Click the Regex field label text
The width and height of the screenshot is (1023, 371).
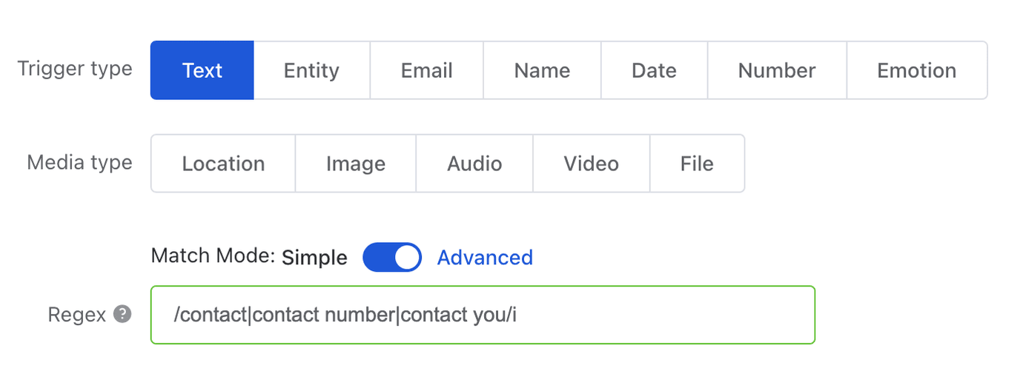(78, 315)
